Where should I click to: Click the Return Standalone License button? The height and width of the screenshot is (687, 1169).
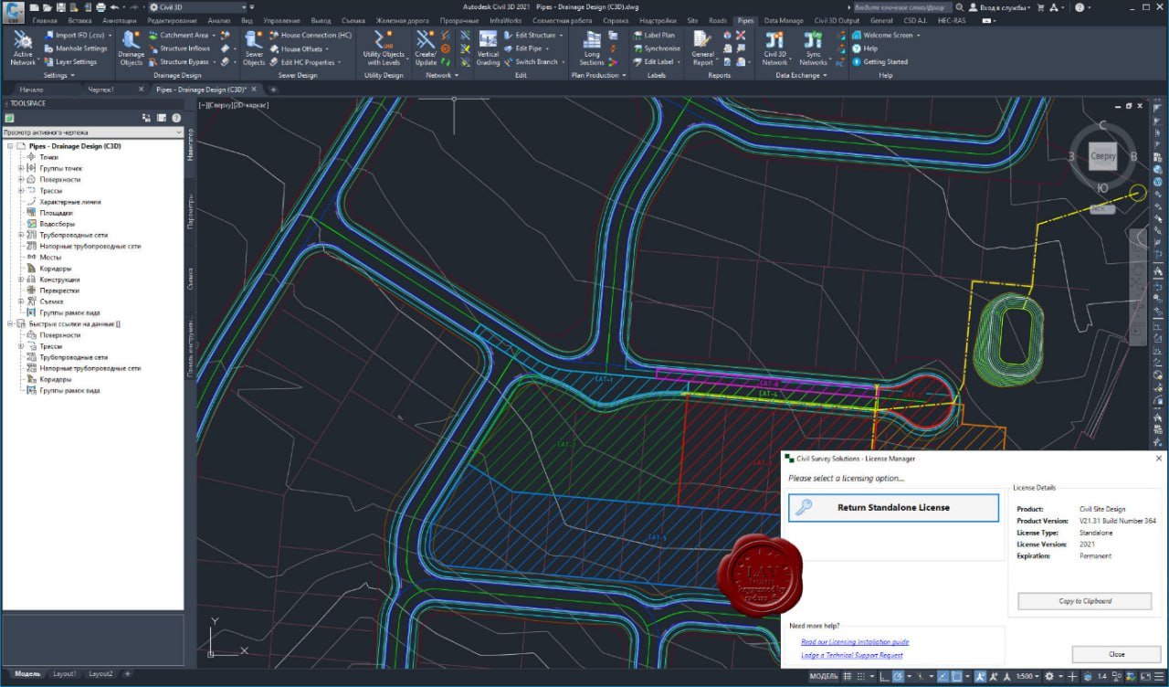[893, 508]
